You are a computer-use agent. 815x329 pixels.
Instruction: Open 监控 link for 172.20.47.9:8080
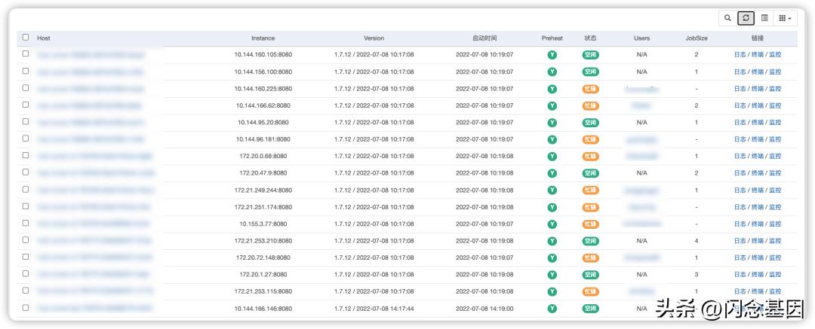click(x=775, y=173)
